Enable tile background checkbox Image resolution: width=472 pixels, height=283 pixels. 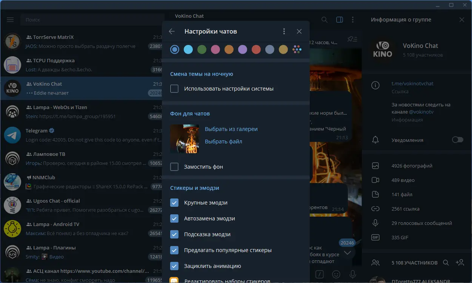174,166
